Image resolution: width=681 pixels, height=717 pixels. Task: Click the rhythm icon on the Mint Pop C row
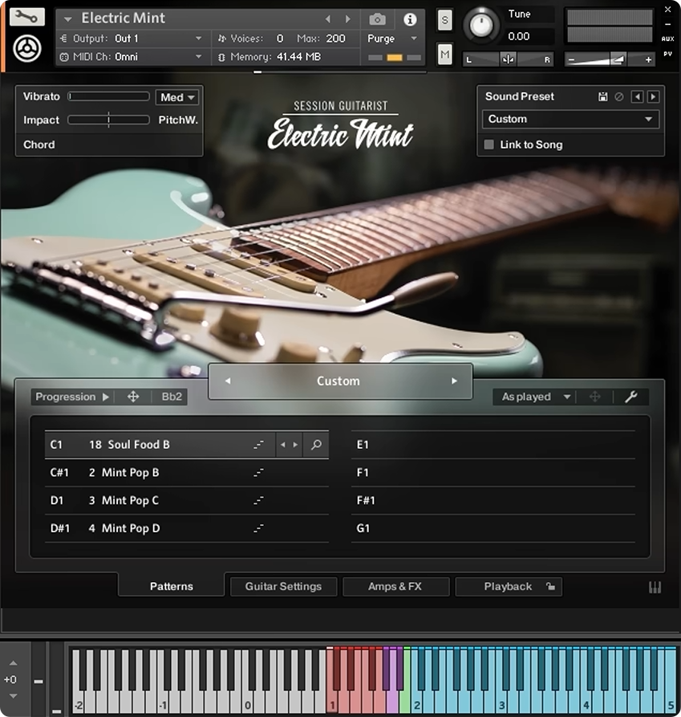[x=258, y=500]
